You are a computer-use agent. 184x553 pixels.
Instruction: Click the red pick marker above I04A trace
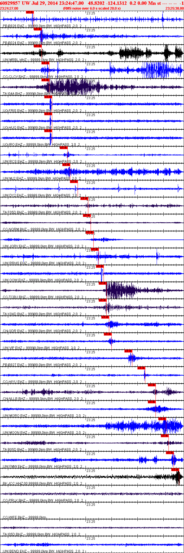(45, 80)
